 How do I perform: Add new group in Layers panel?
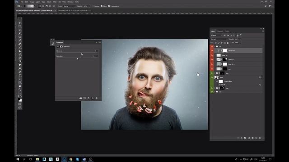(252, 138)
